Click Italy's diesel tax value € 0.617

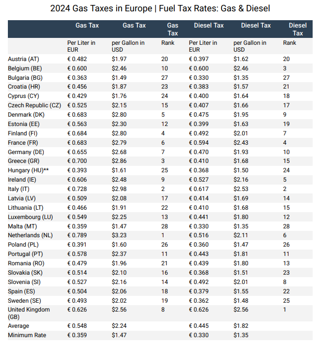click(x=199, y=189)
